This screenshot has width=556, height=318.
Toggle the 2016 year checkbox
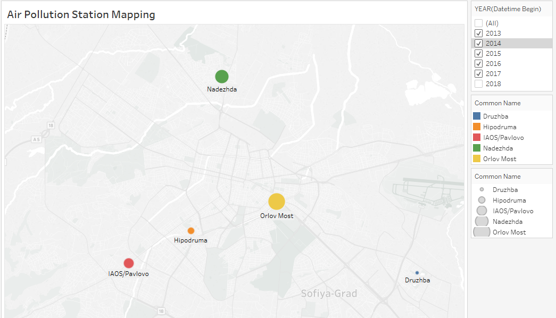coord(479,64)
